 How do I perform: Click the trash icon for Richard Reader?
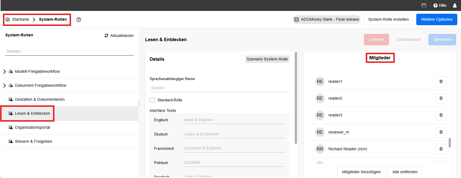441,149
